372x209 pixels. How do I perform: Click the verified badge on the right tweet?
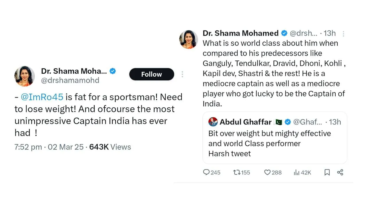[284, 33]
